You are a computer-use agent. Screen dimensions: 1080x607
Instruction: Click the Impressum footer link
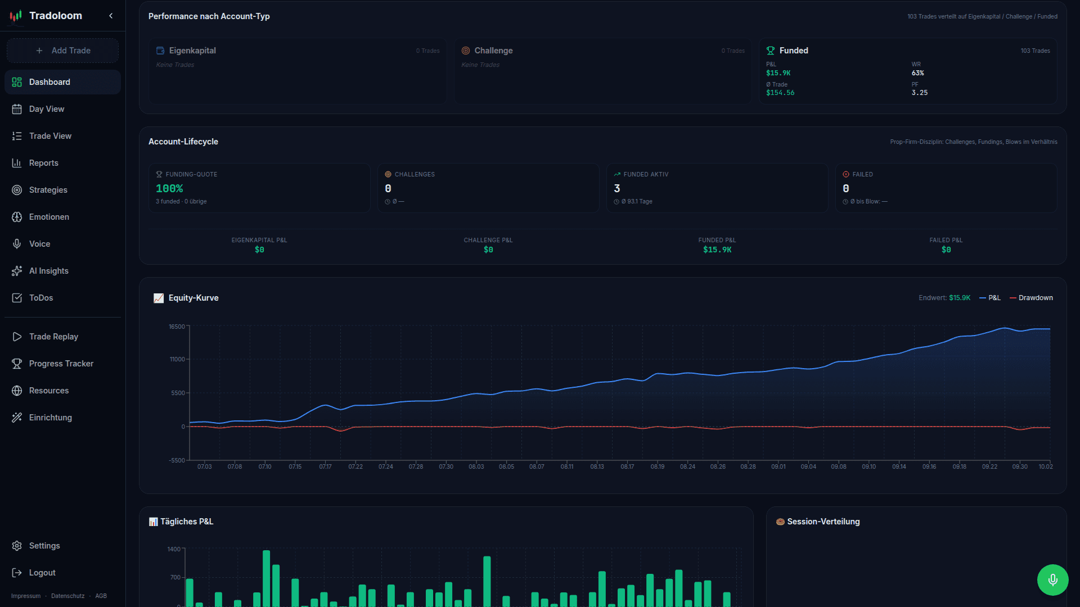(26, 596)
